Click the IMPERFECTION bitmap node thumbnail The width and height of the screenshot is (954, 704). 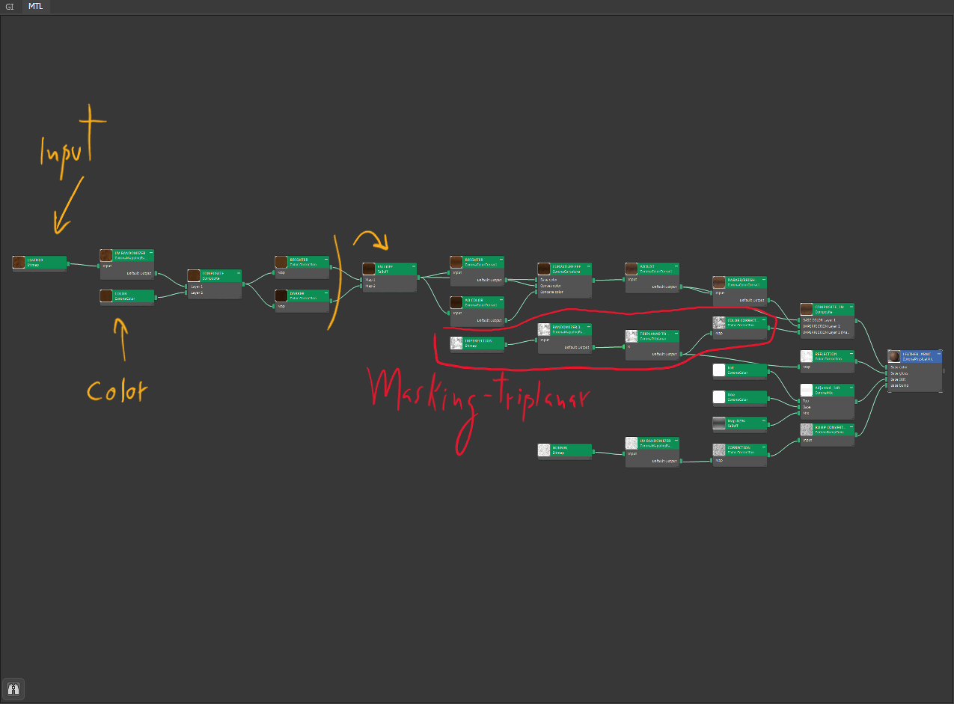(x=456, y=343)
